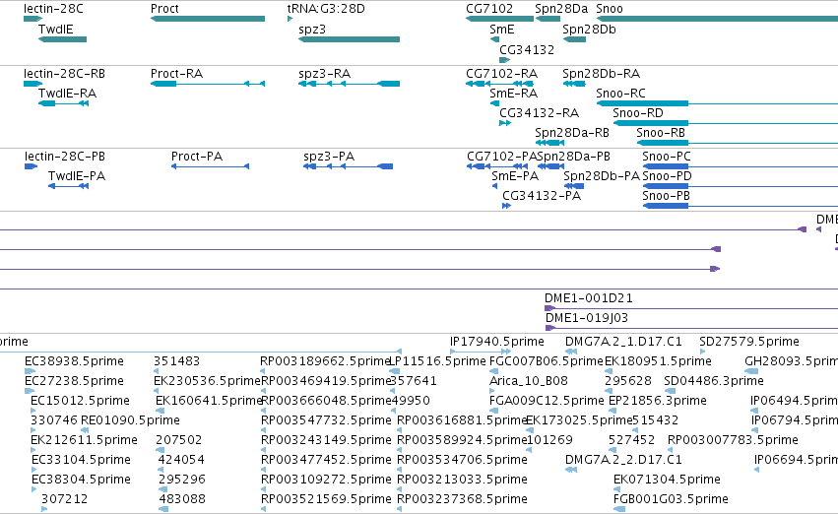Select the RE01090.5prime EST label

[130, 419]
